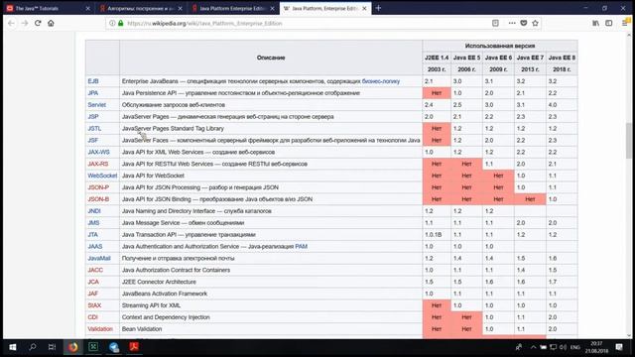This screenshot has width=635, height=357.
Task: Open the Library icon in toolbar
Action: [595, 23]
